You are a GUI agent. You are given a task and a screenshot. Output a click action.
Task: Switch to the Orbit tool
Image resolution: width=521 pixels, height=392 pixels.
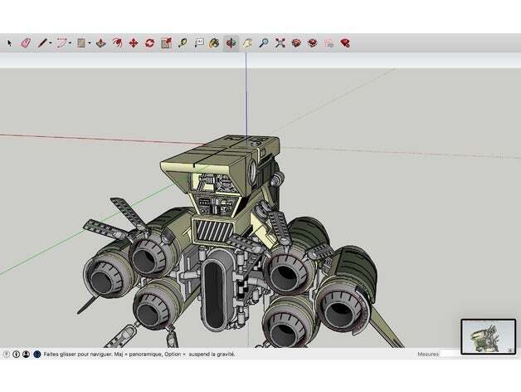(x=231, y=42)
